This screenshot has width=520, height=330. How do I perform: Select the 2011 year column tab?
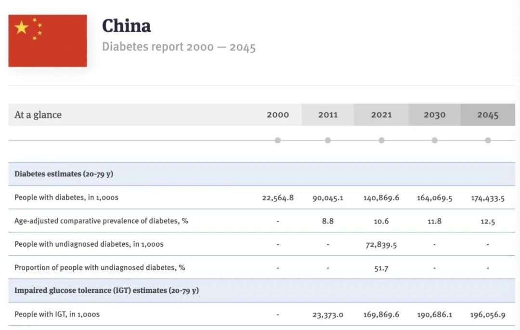(328, 115)
